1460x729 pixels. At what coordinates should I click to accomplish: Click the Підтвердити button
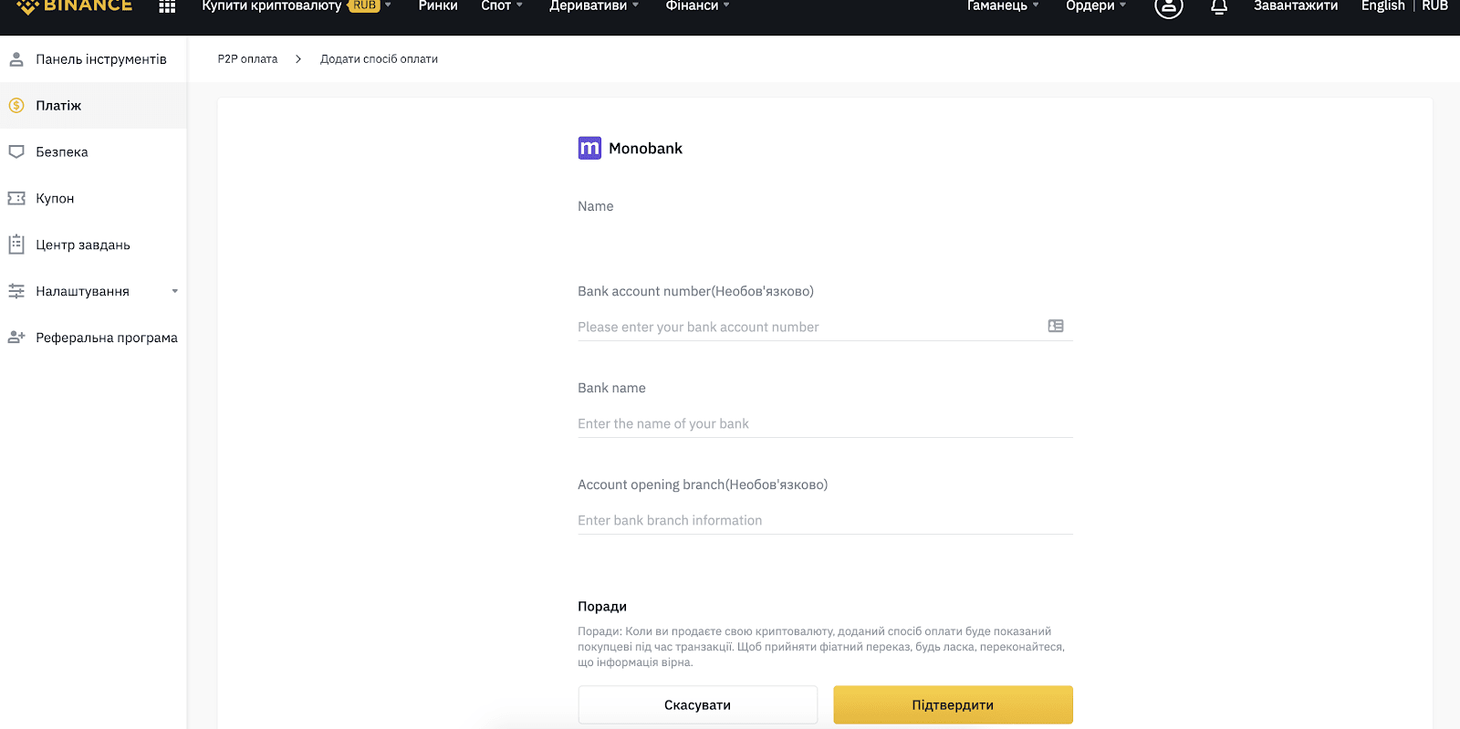(x=953, y=705)
